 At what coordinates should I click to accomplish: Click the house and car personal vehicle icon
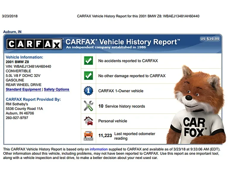[88, 121]
